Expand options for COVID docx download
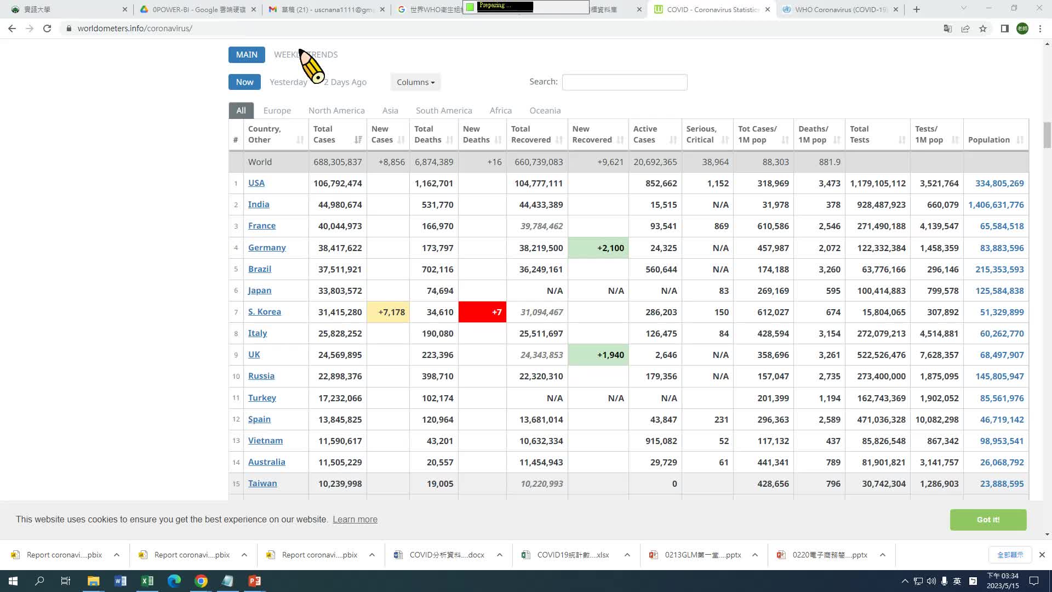Image resolution: width=1052 pixels, height=592 pixels. [500, 555]
